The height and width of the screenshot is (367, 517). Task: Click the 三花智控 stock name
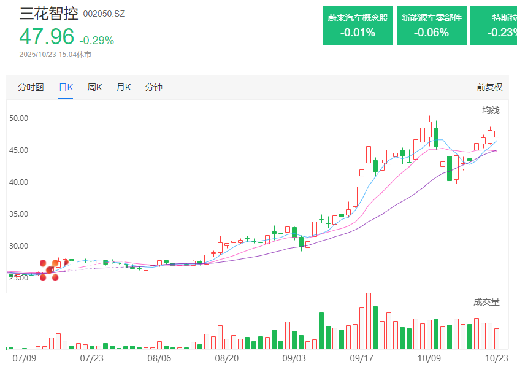(48, 13)
